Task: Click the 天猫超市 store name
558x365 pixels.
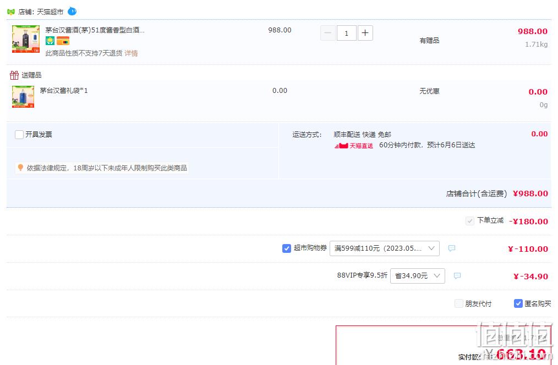Action: 50,12
